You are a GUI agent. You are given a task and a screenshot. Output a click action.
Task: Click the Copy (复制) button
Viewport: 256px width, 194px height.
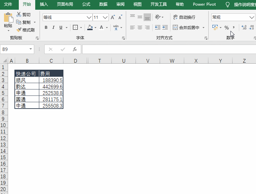pos(23,22)
